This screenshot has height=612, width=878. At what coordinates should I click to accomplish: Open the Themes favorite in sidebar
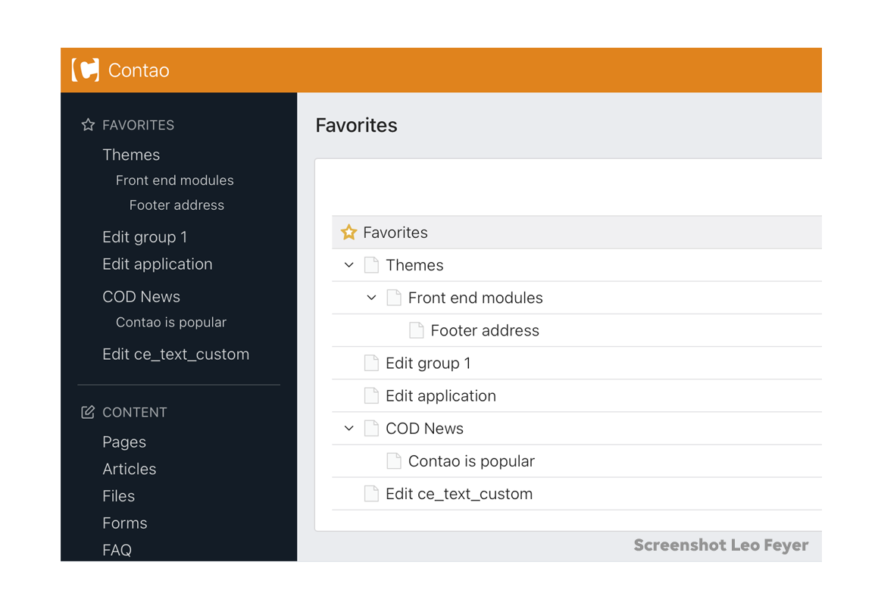pyautogui.click(x=131, y=155)
